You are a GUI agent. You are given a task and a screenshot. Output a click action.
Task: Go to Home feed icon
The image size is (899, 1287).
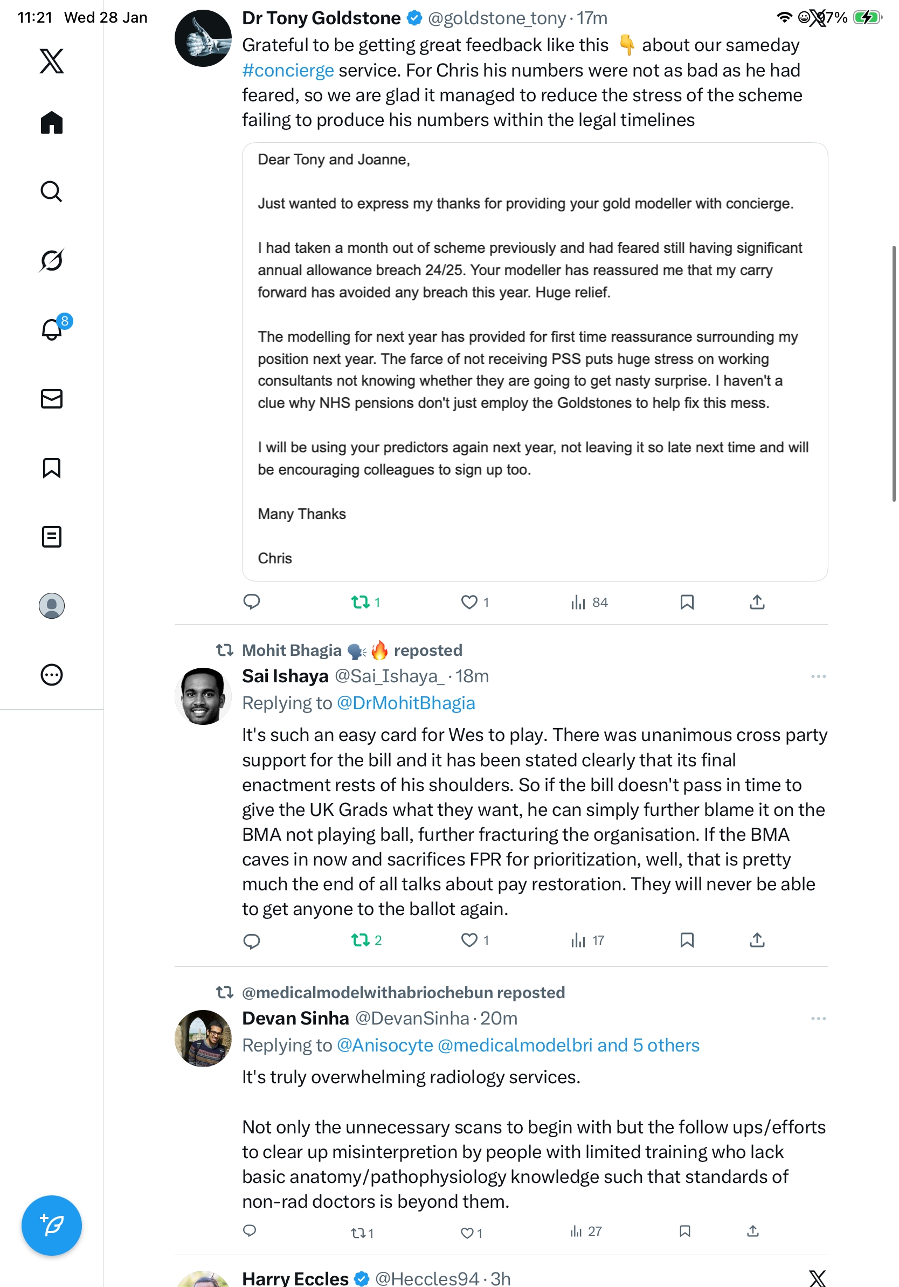click(52, 123)
